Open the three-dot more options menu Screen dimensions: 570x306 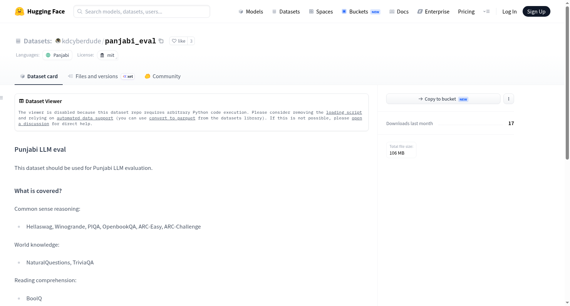pos(509,99)
